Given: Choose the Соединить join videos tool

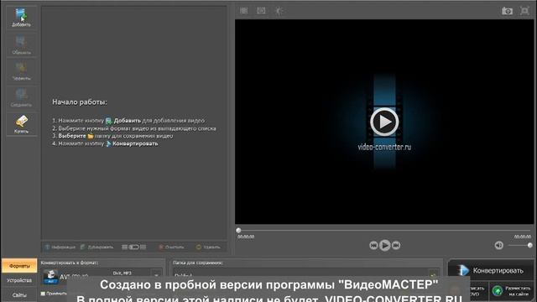Looking at the screenshot, I should coord(21,97).
